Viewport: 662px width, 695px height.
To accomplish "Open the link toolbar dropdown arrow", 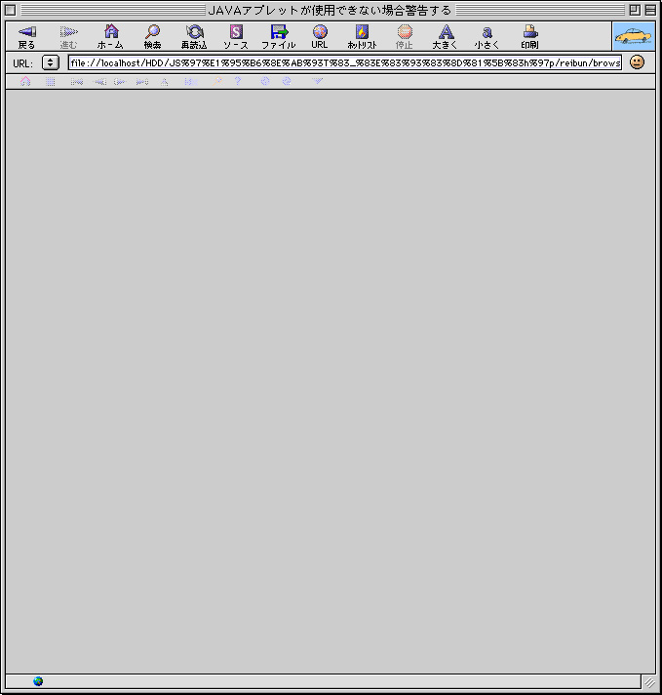I will click(318, 81).
